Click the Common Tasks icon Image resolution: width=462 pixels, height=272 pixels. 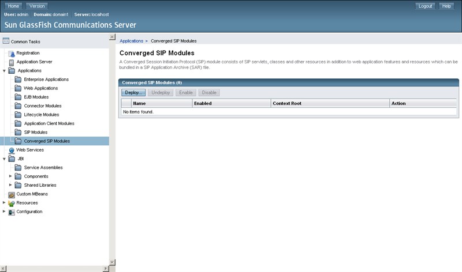(x=6, y=41)
